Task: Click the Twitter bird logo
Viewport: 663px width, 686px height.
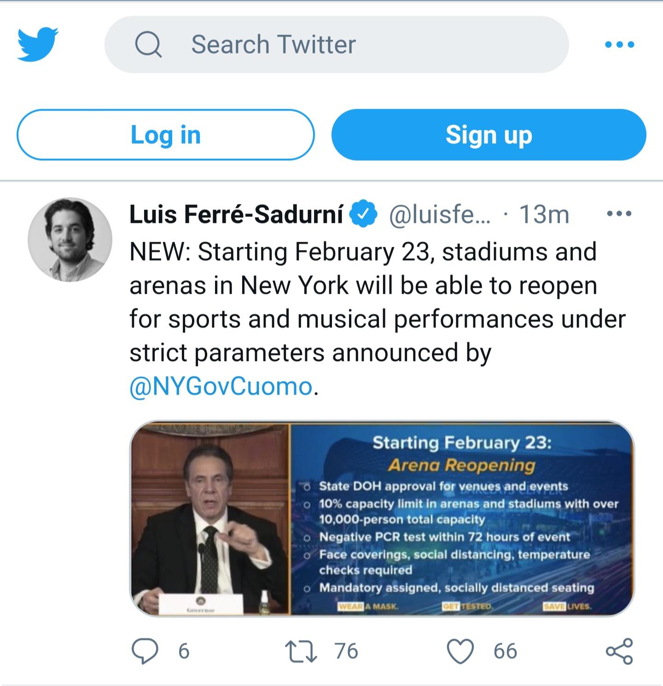Action: (38, 45)
